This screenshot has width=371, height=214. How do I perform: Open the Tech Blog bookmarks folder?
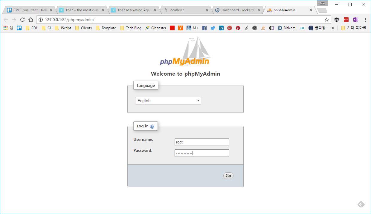131,28
